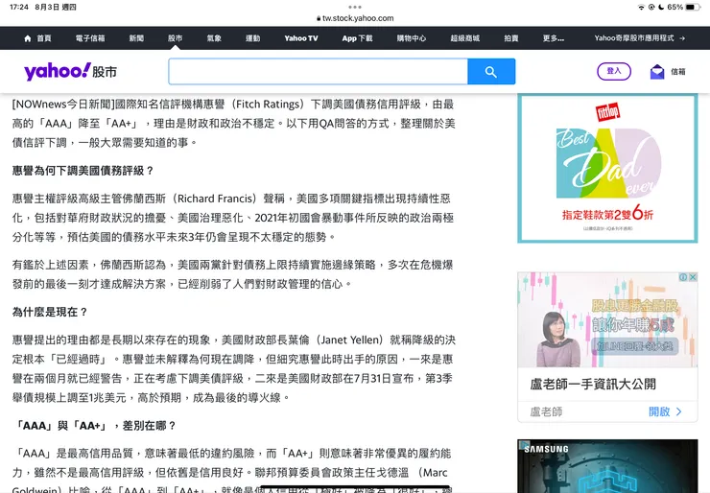
Task: Click heading 惠譽為何下調美國債務評級？
Action: click(83, 171)
